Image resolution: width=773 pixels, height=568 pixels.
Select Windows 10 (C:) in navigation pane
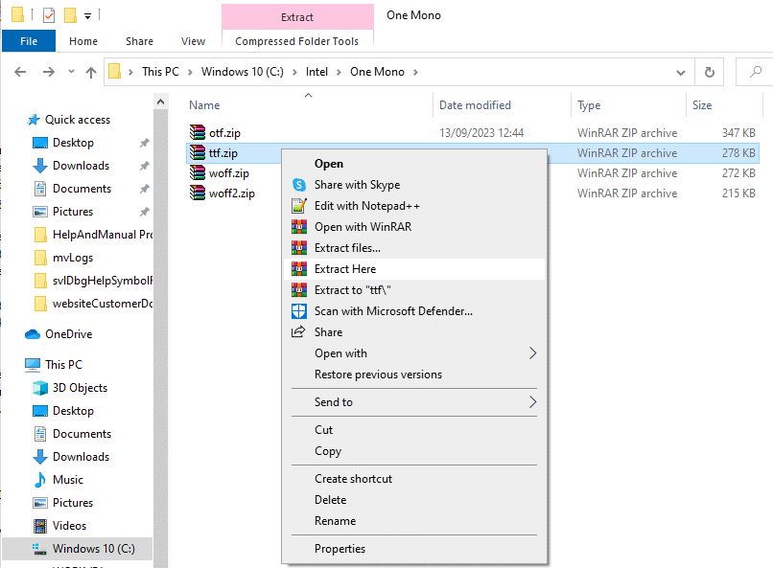78,548
